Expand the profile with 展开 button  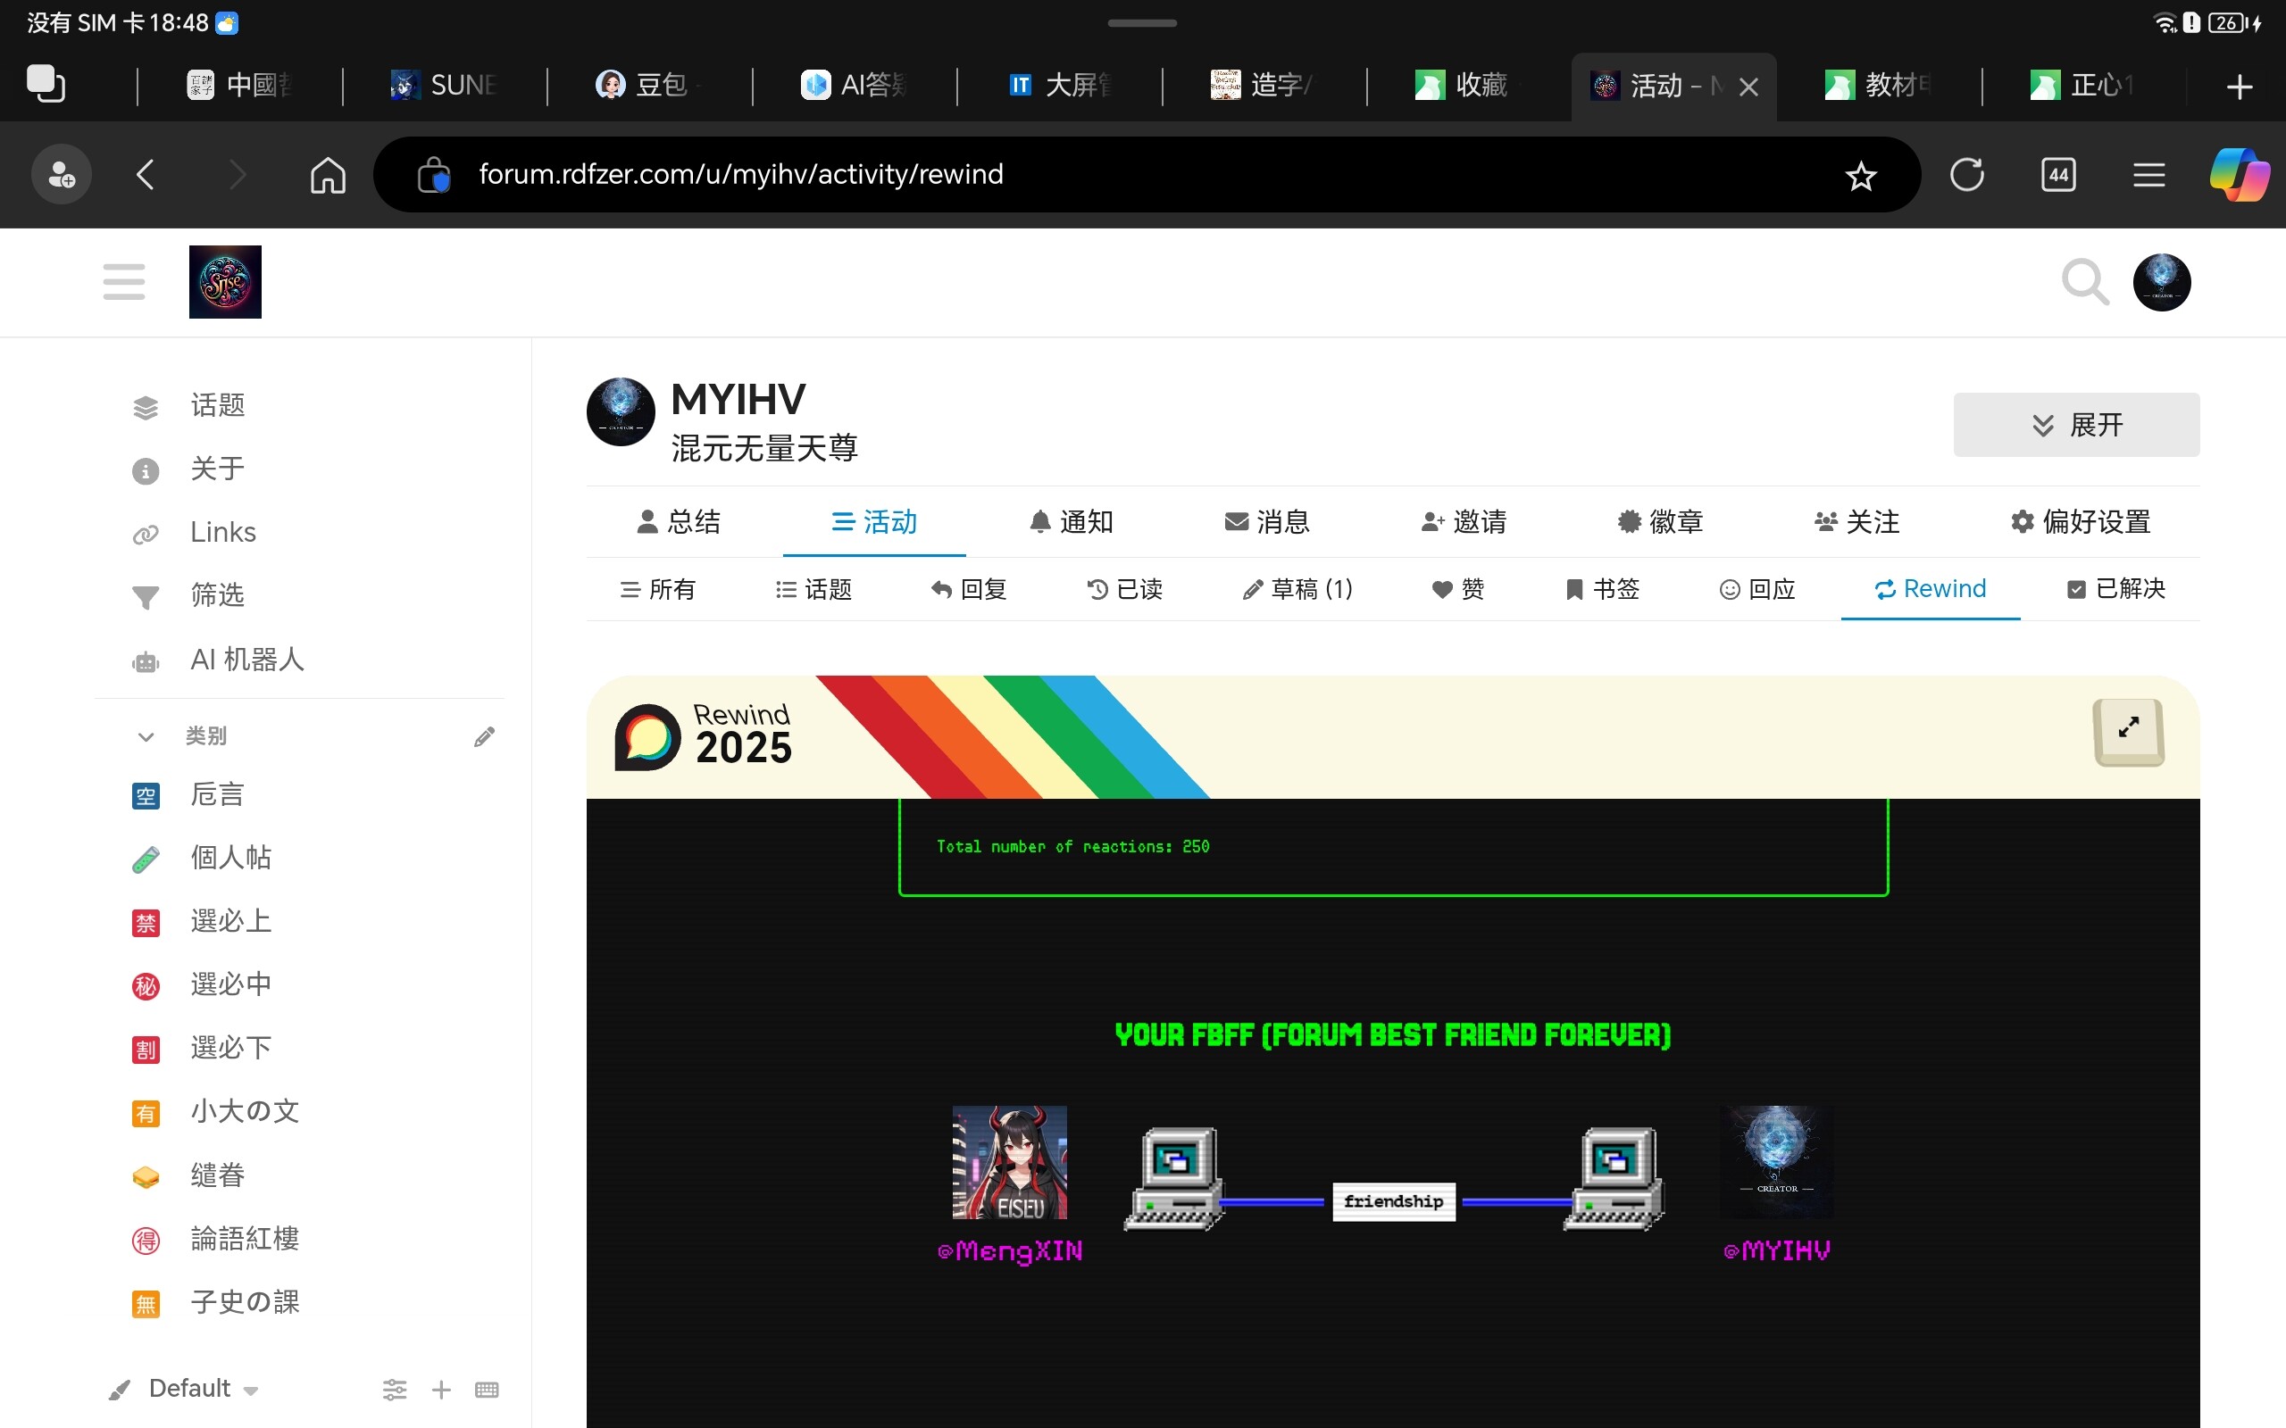2075,425
